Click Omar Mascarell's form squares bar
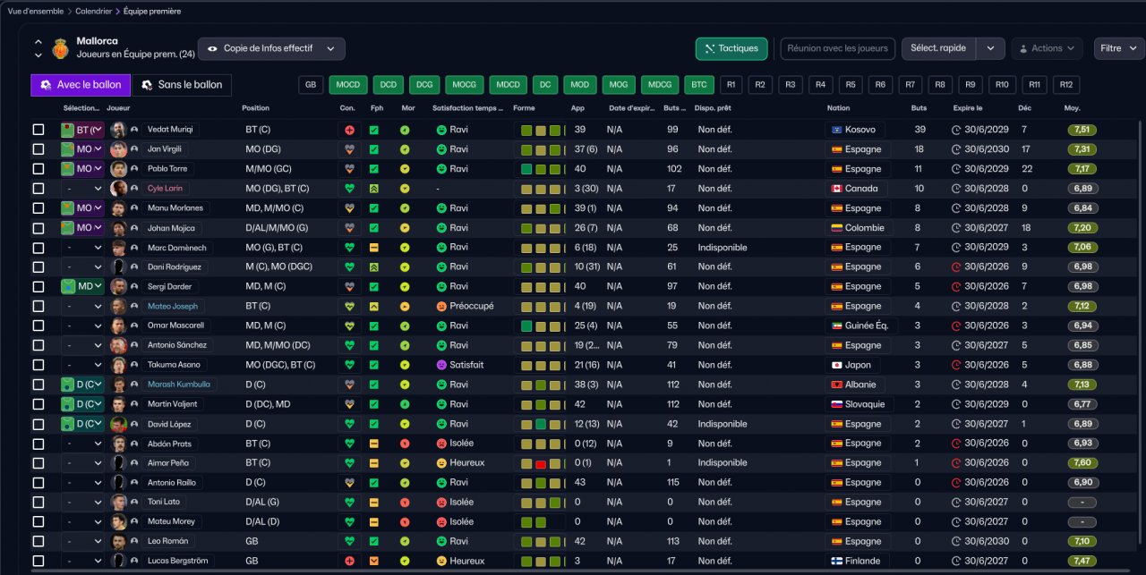This screenshot has width=1146, height=575. (540, 326)
